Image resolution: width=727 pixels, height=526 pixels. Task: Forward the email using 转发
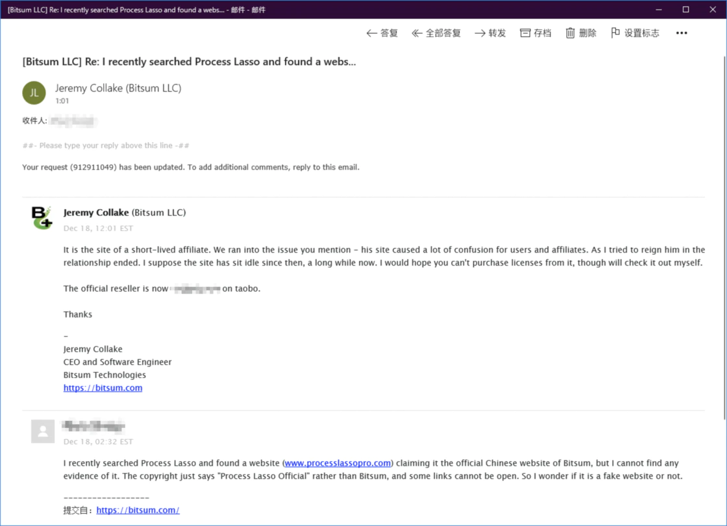coord(490,33)
